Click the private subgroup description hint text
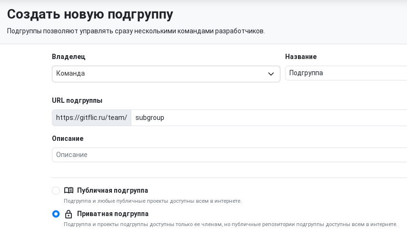Viewport: 407px width, 237px height. pyautogui.click(x=230, y=224)
